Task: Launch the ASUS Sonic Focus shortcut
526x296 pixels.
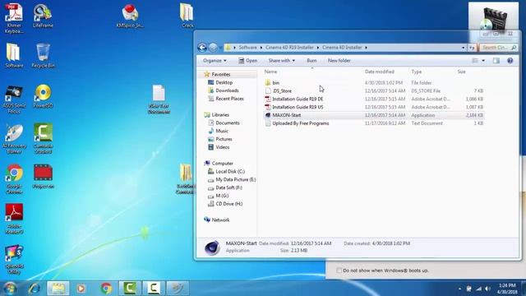Action: point(14,99)
